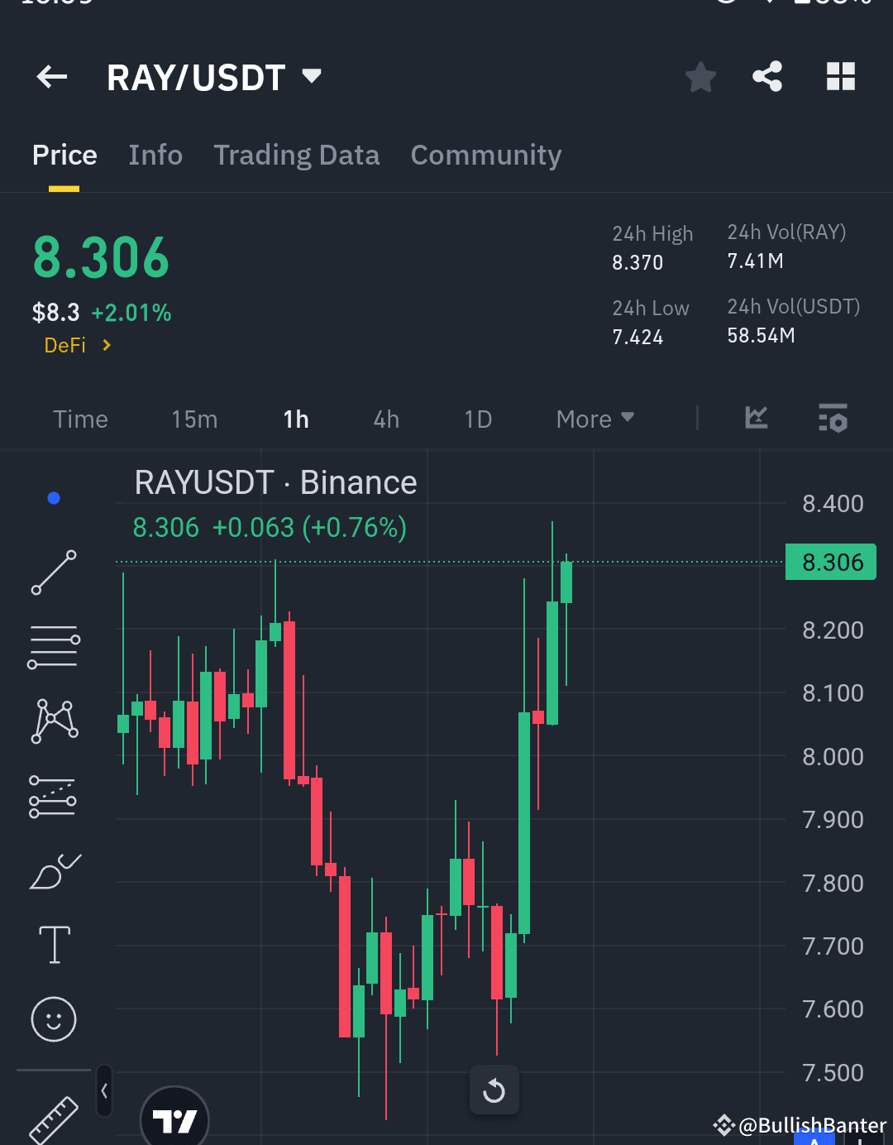The width and height of the screenshot is (893, 1145).
Task: Select the pattern drawing tool
Action: click(x=54, y=720)
